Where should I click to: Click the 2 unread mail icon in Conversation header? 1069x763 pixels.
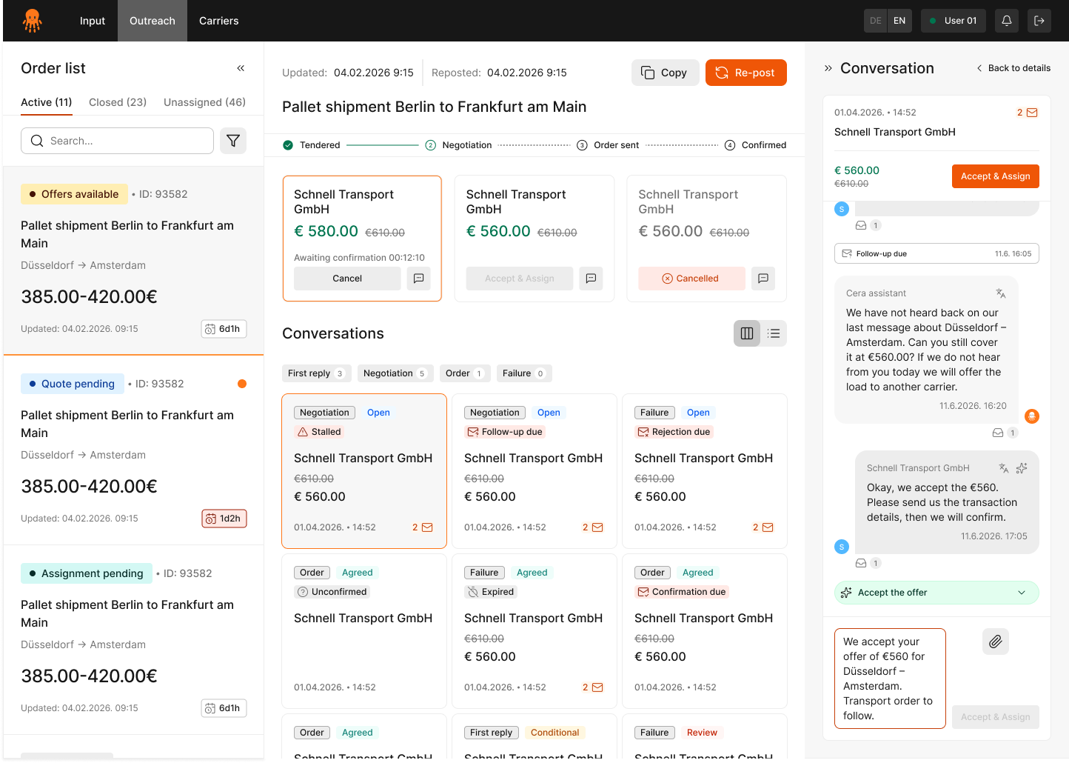pyautogui.click(x=1027, y=113)
